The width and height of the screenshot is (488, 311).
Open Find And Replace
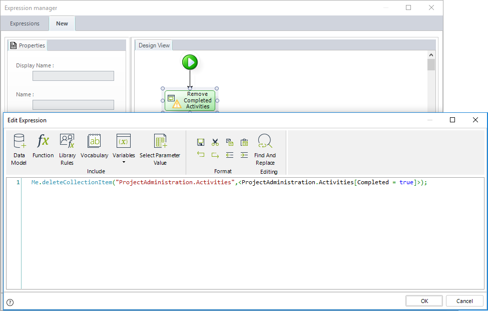[265, 149]
